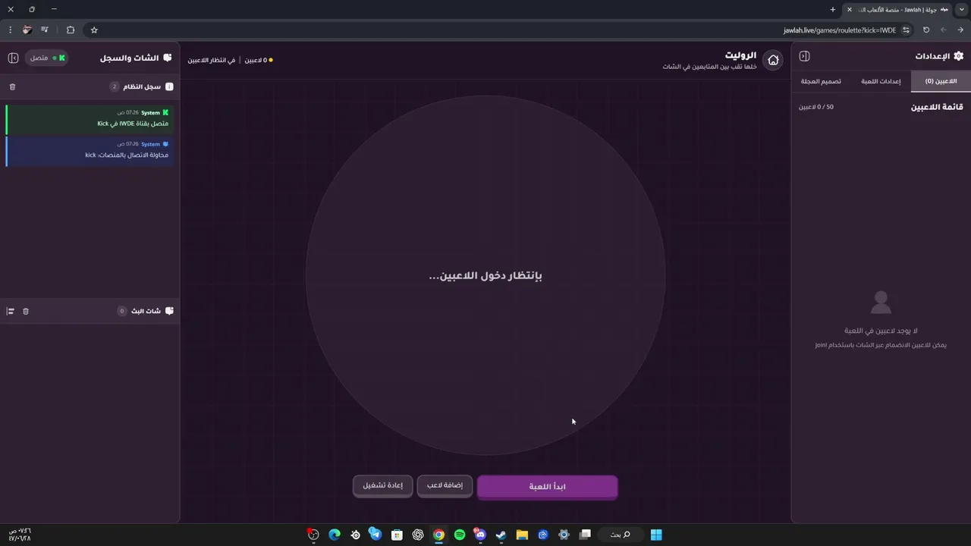
Task: Click the متصل Kick connection status badge
Action: pos(46,58)
